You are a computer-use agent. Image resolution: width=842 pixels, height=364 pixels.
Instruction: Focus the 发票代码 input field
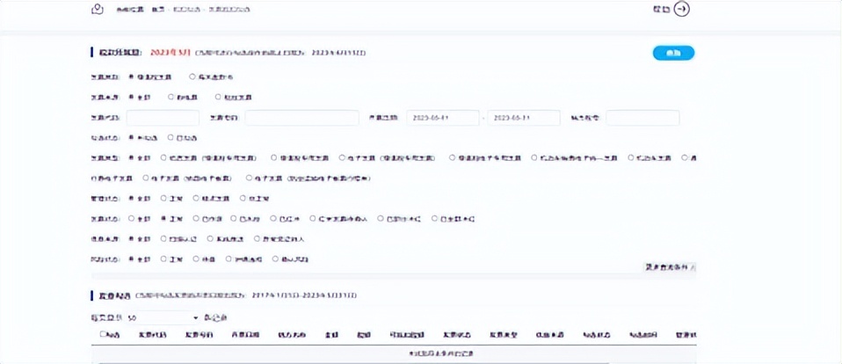click(x=163, y=118)
